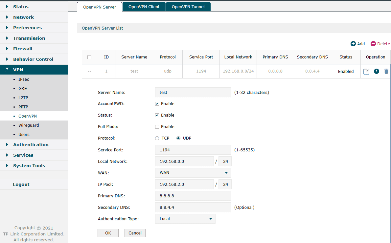Collapse the VPN sidebar section
The image size is (391, 243).
[34, 70]
